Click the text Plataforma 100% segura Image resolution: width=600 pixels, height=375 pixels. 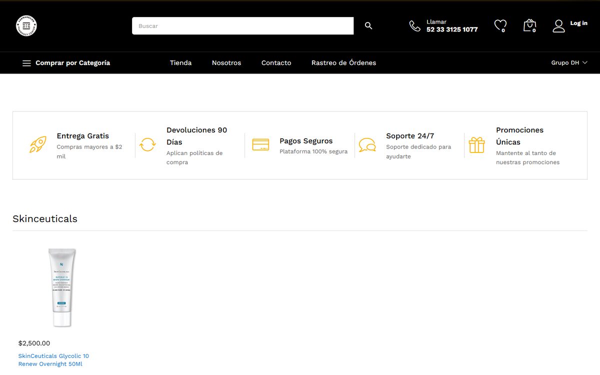[313, 151]
